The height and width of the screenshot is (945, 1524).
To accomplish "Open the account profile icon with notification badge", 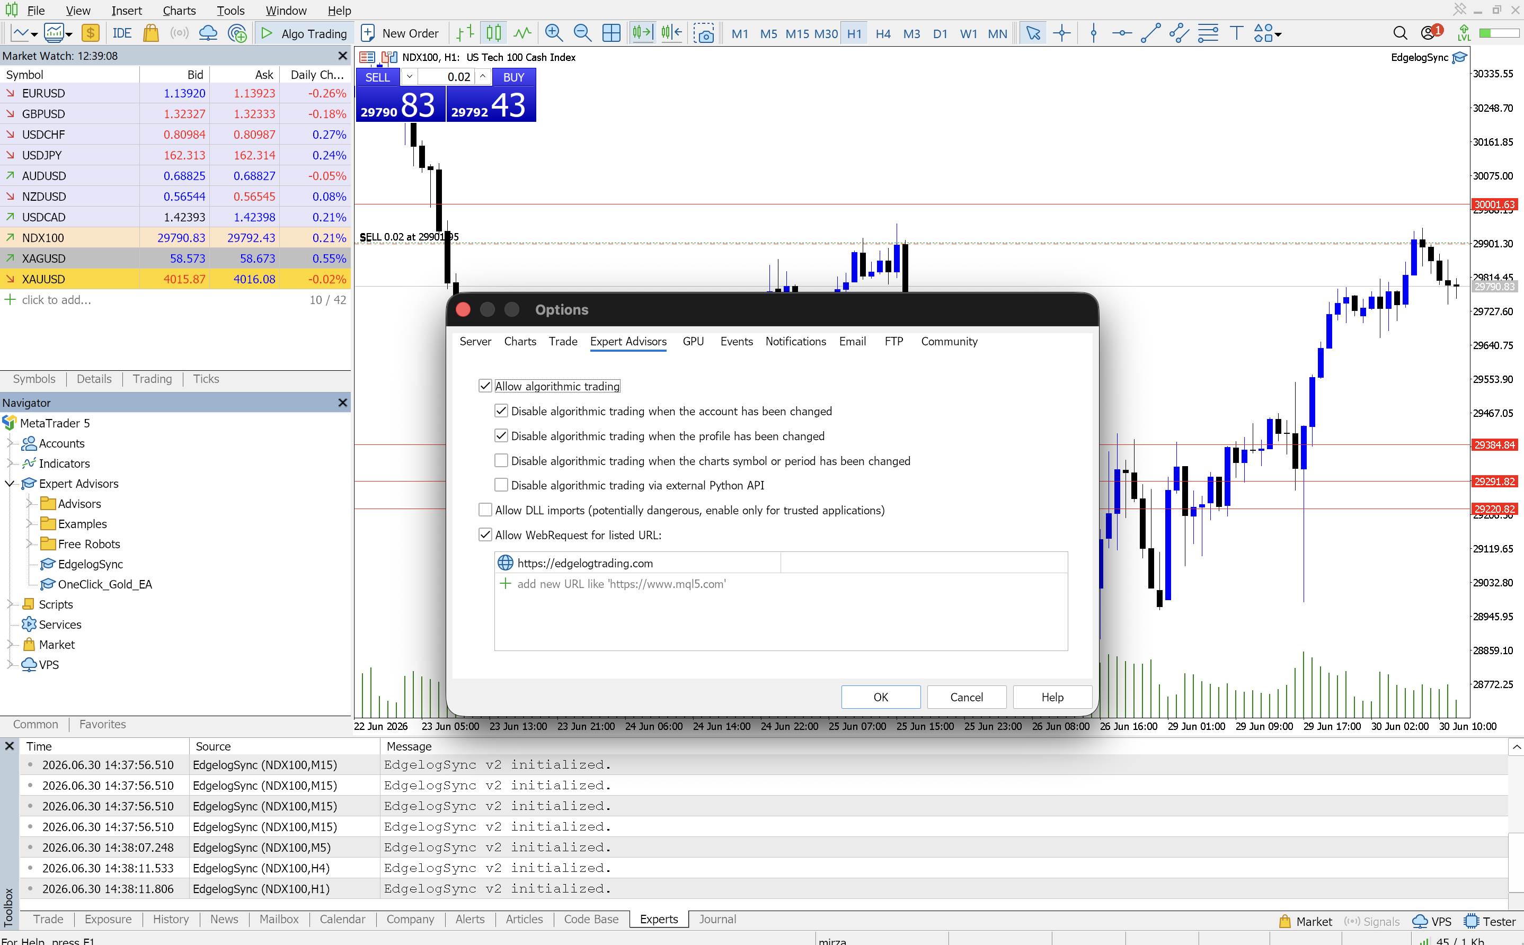I will [x=1430, y=32].
